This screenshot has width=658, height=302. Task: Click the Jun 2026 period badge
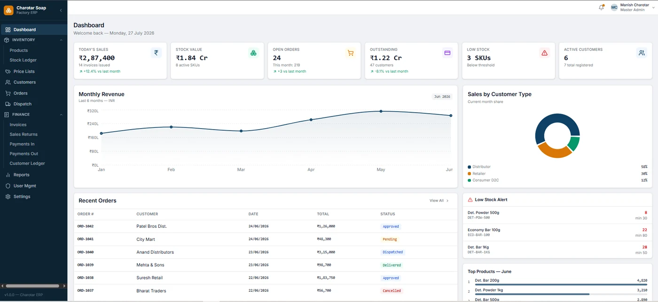442,97
